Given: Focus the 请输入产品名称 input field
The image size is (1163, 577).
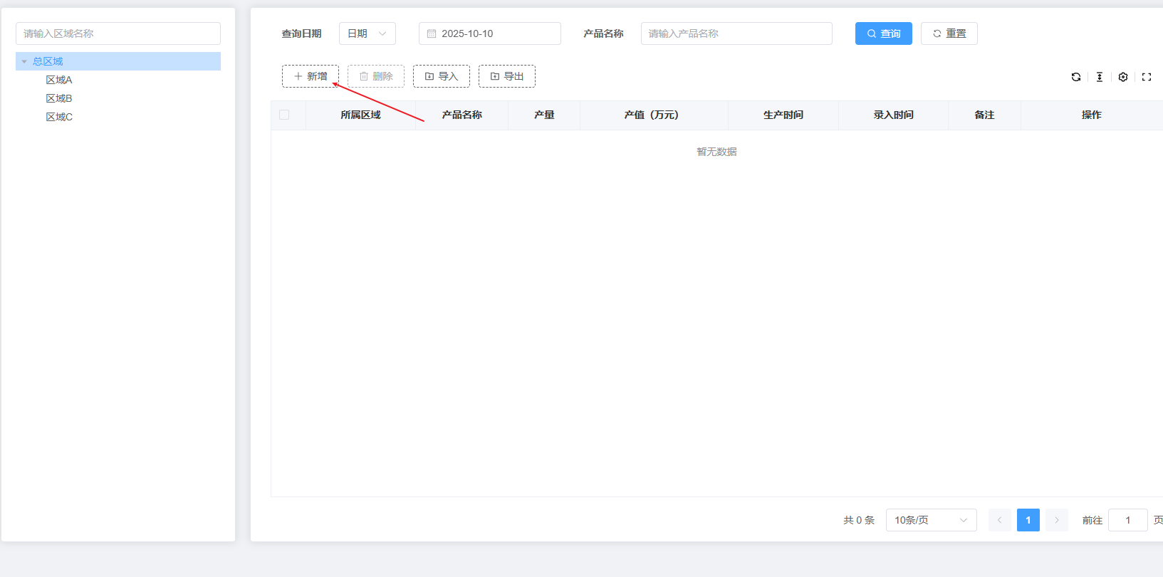Looking at the screenshot, I should click(x=736, y=33).
